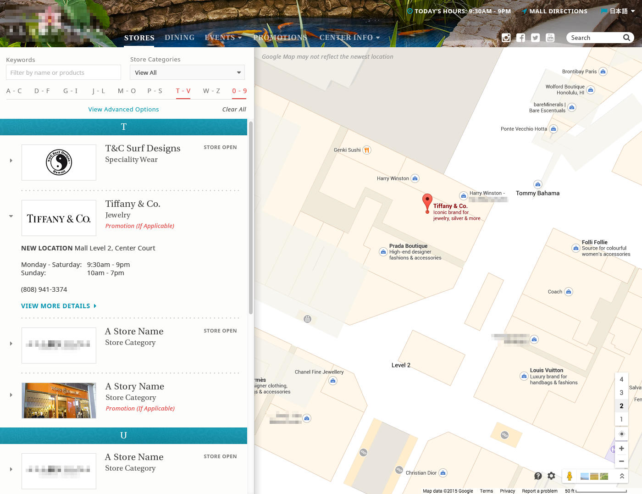Screen dimensions: 642x494
Task: Zoom out on the map
Action: pos(621,461)
